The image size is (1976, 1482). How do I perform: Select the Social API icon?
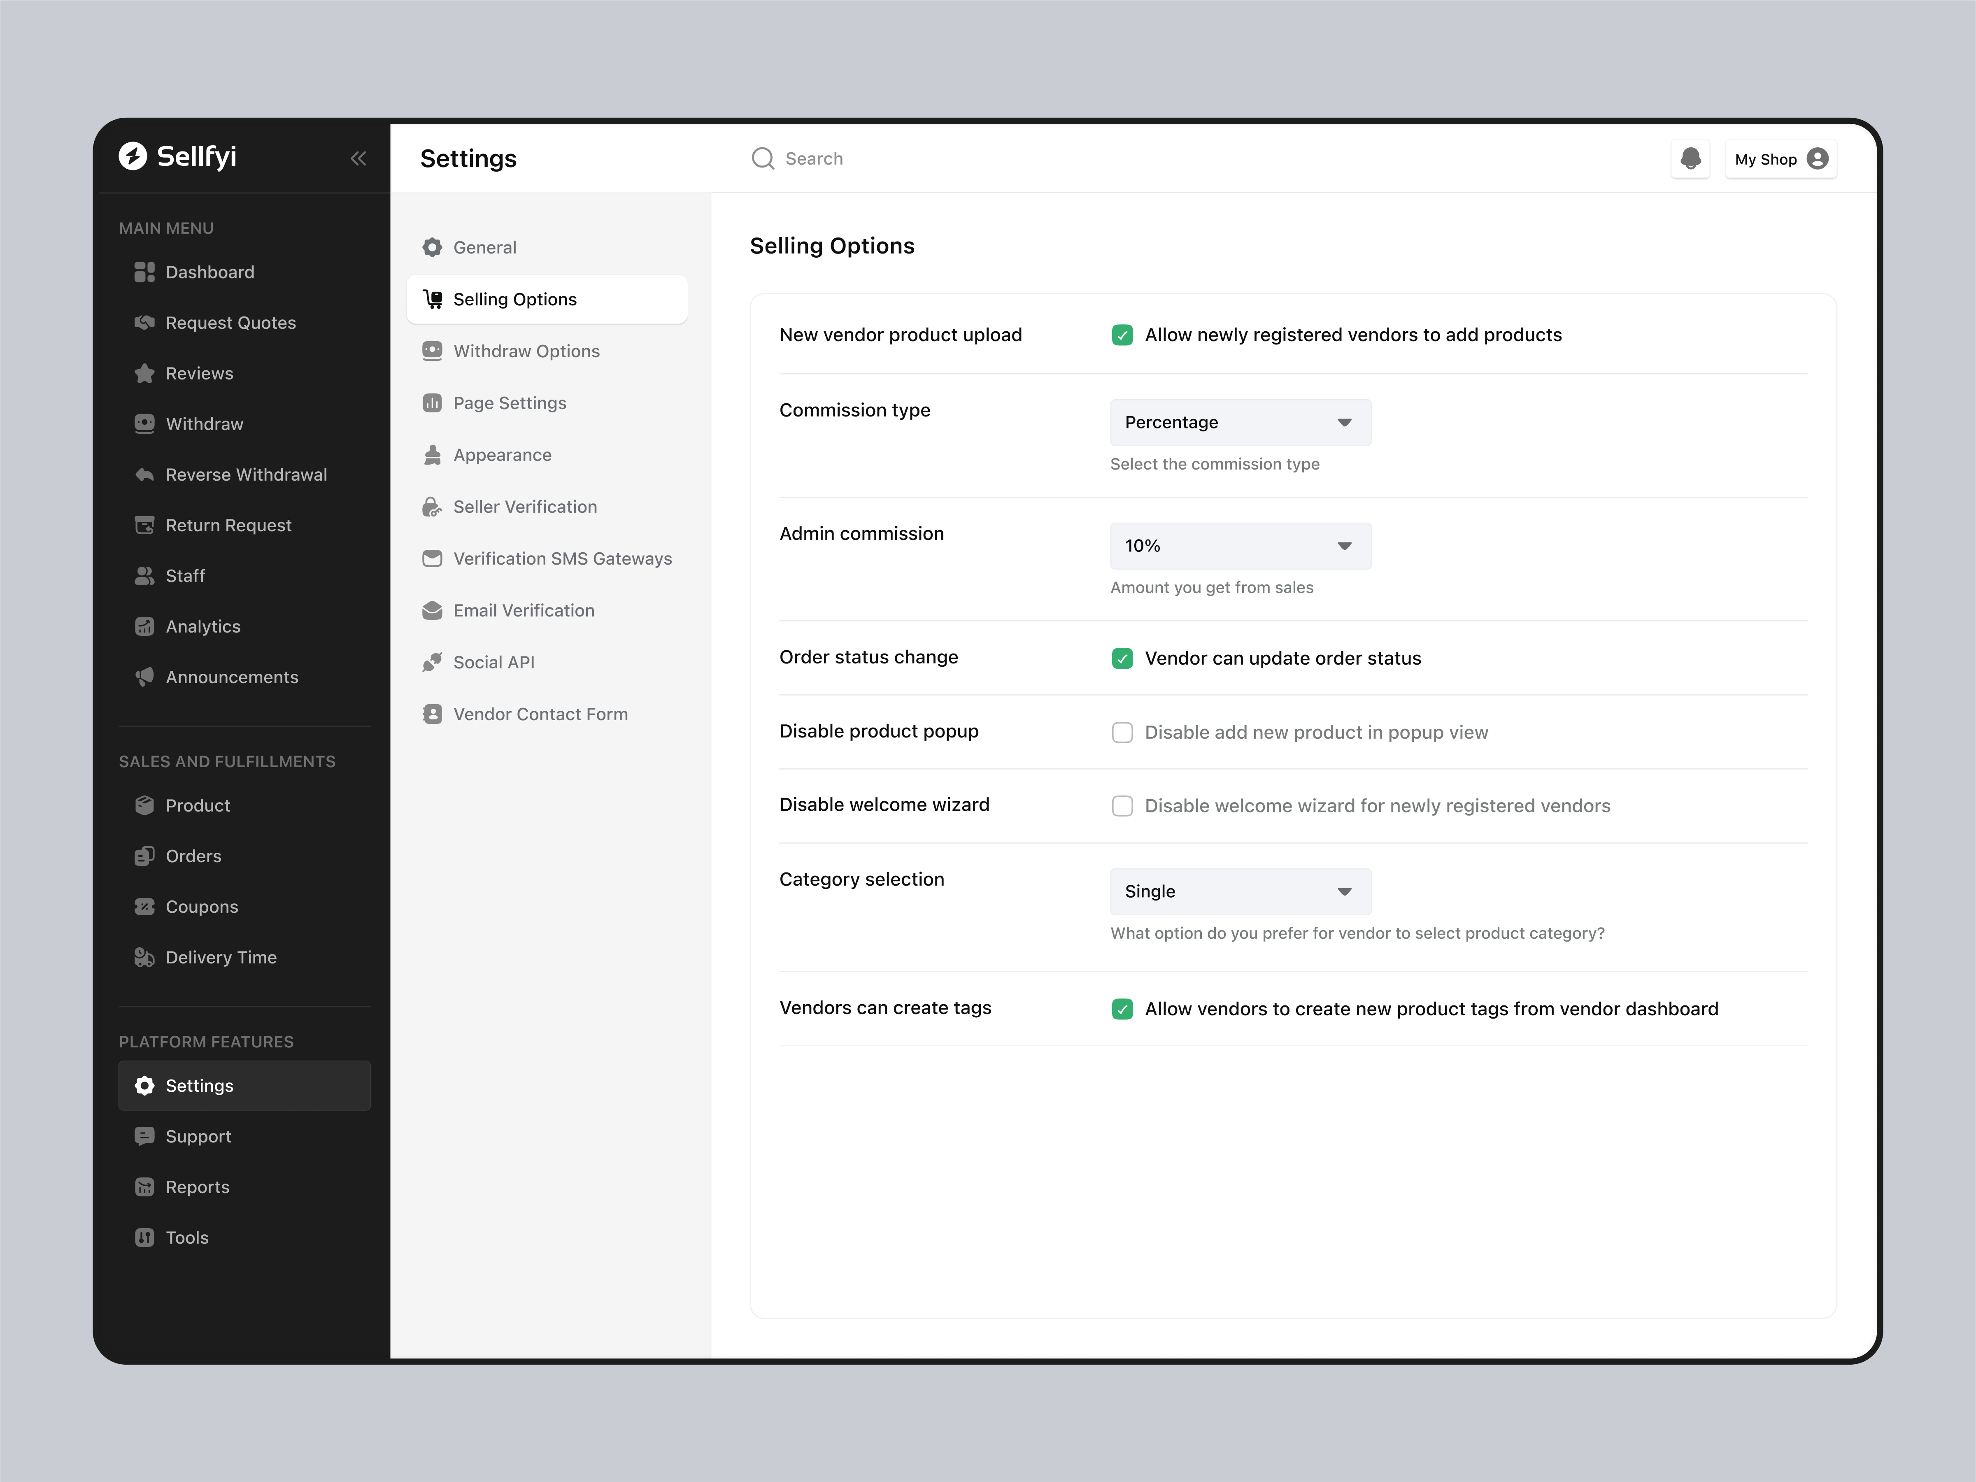point(432,662)
